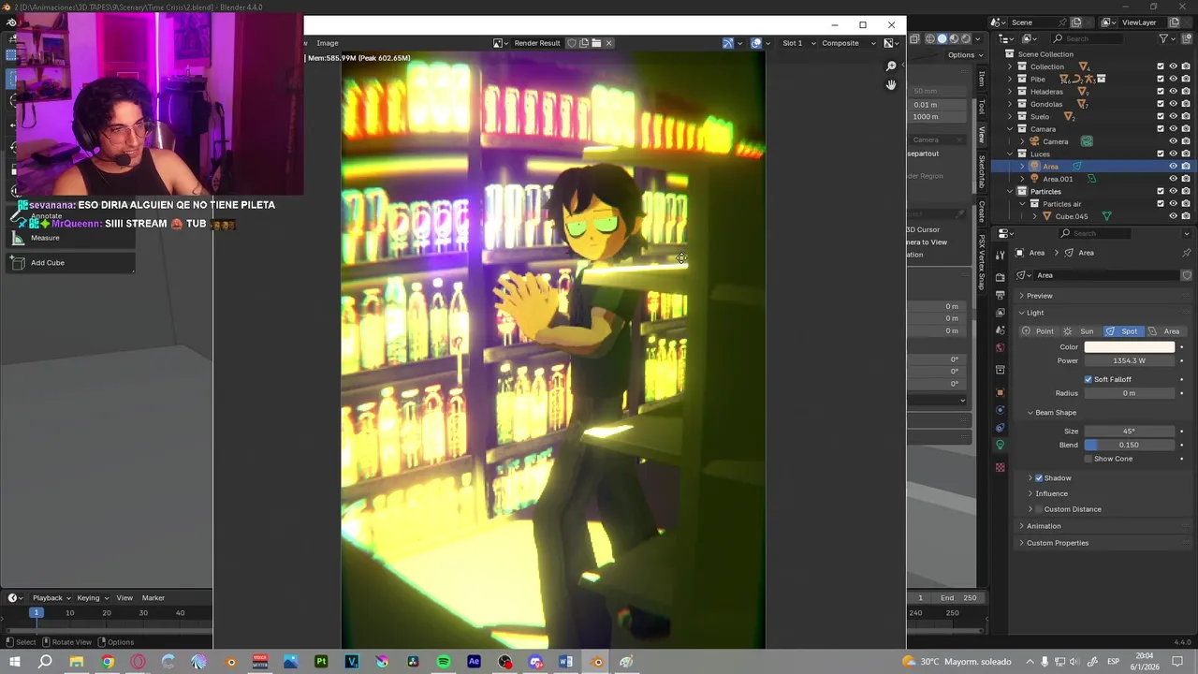Collapse the Luces collection

pos(1010,154)
